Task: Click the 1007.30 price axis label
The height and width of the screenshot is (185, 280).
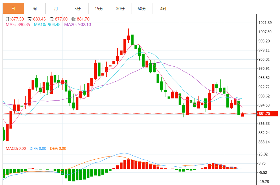Action: point(265,32)
